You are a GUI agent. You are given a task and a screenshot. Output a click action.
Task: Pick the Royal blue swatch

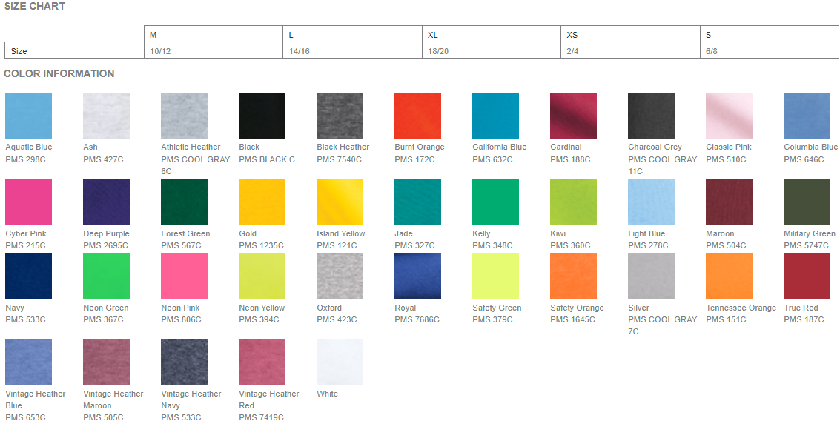pos(417,276)
